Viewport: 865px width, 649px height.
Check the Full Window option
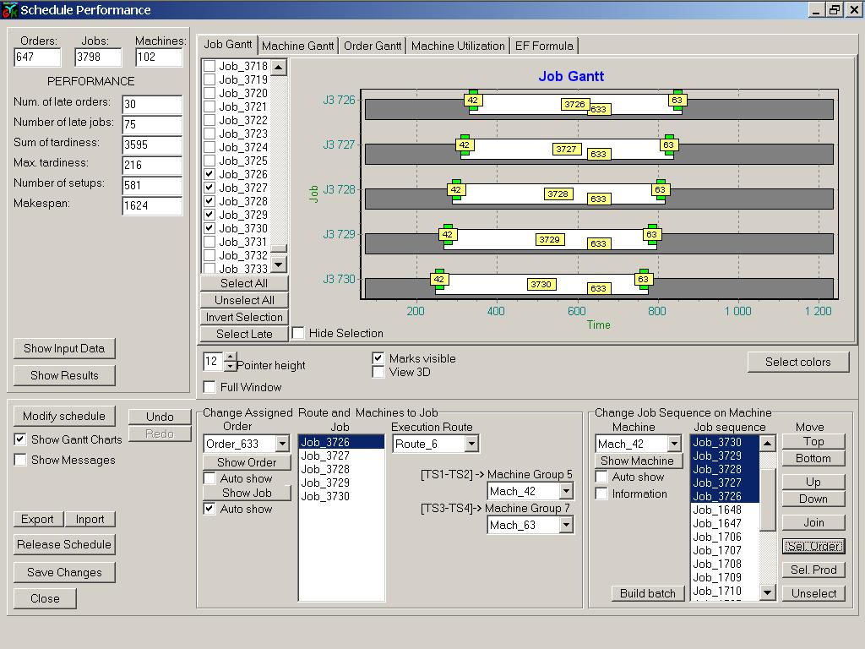tap(209, 387)
